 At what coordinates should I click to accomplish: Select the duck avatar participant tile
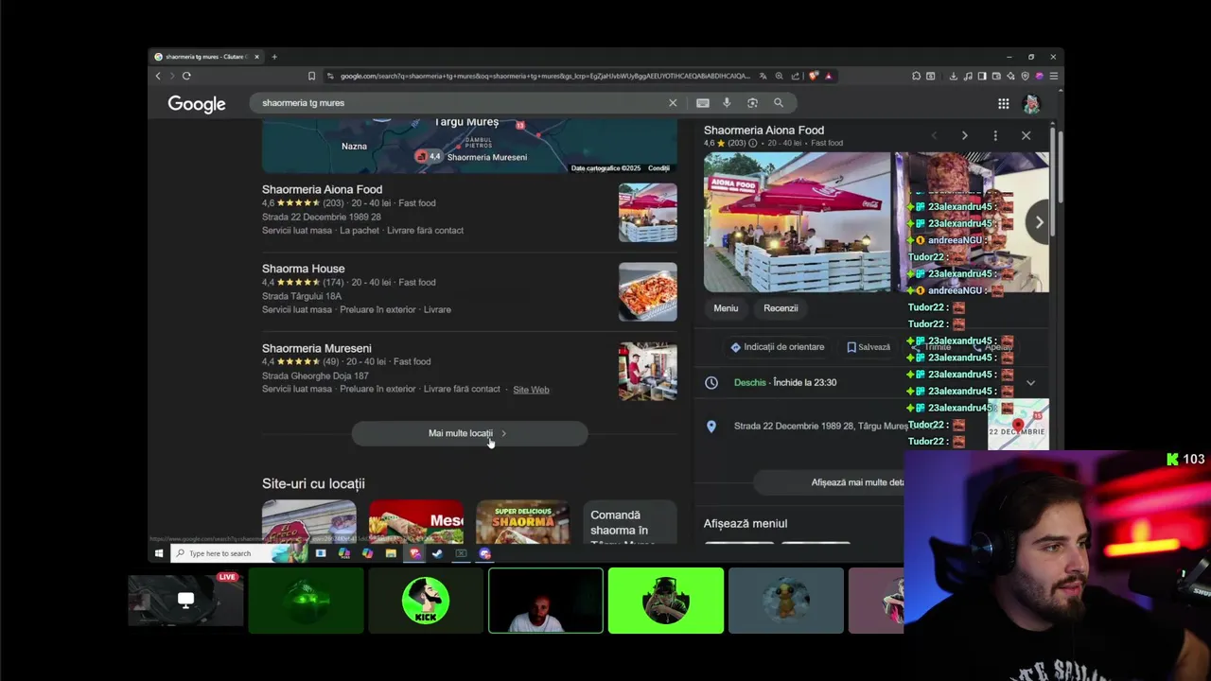tap(786, 601)
